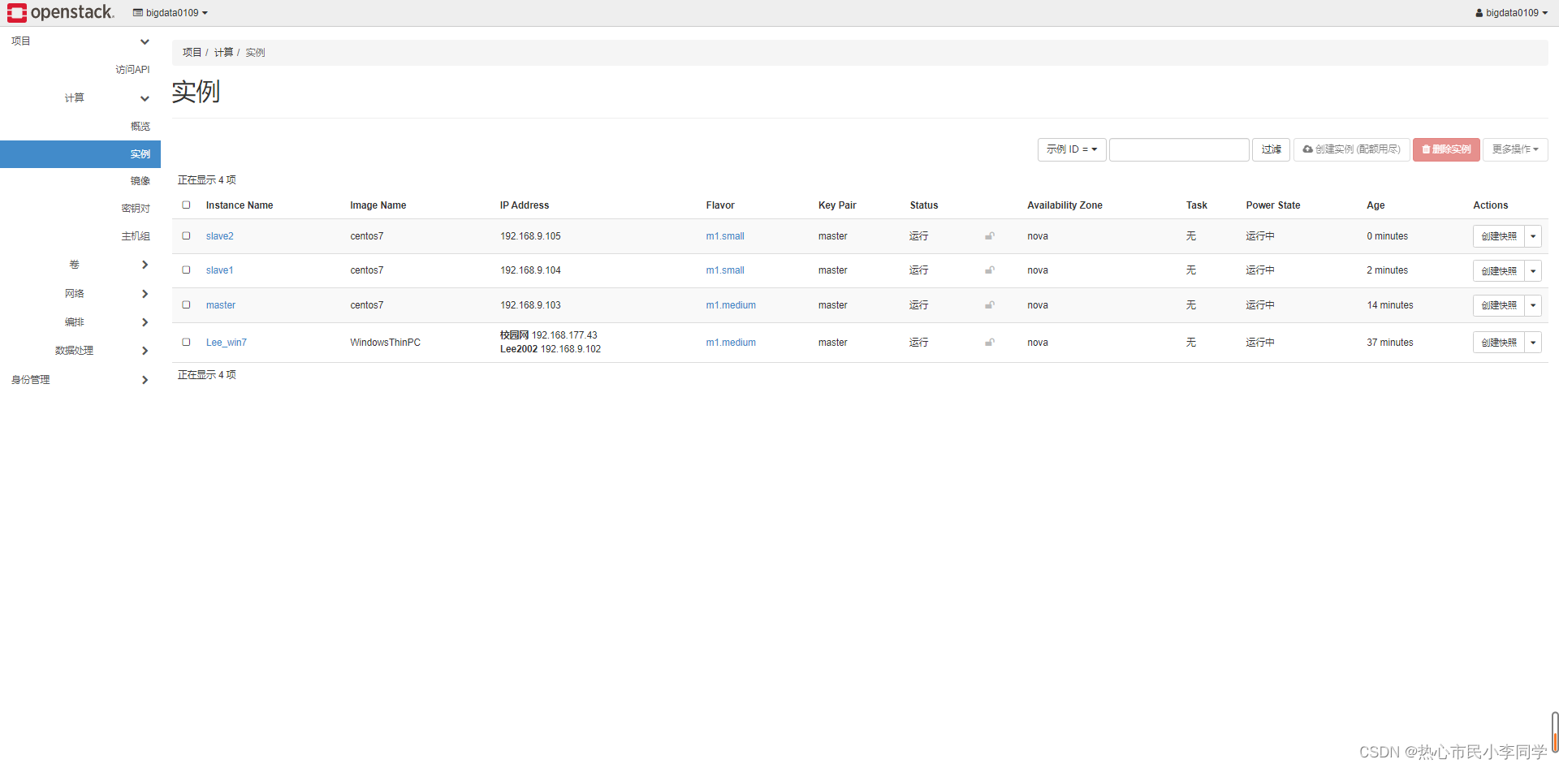This screenshot has width=1559, height=768.
Task: Click the IP address 192.168.9.103
Action: tap(530, 305)
